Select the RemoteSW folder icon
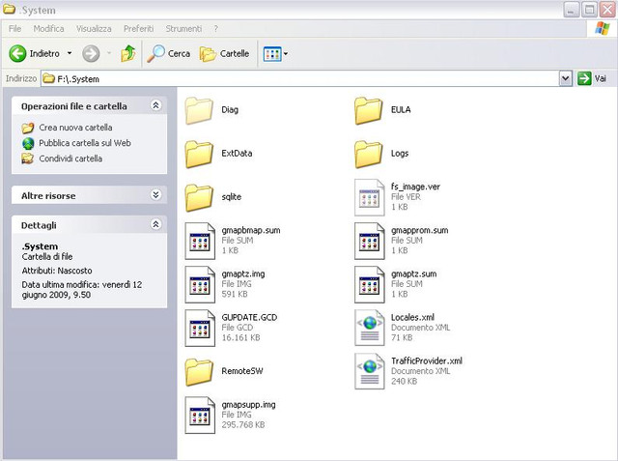Image resolution: width=618 pixels, height=461 pixels. point(199,371)
